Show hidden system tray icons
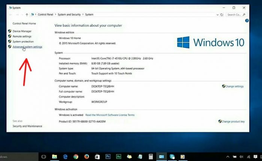The height and width of the screenshot is (161, 262). [228, 157]
